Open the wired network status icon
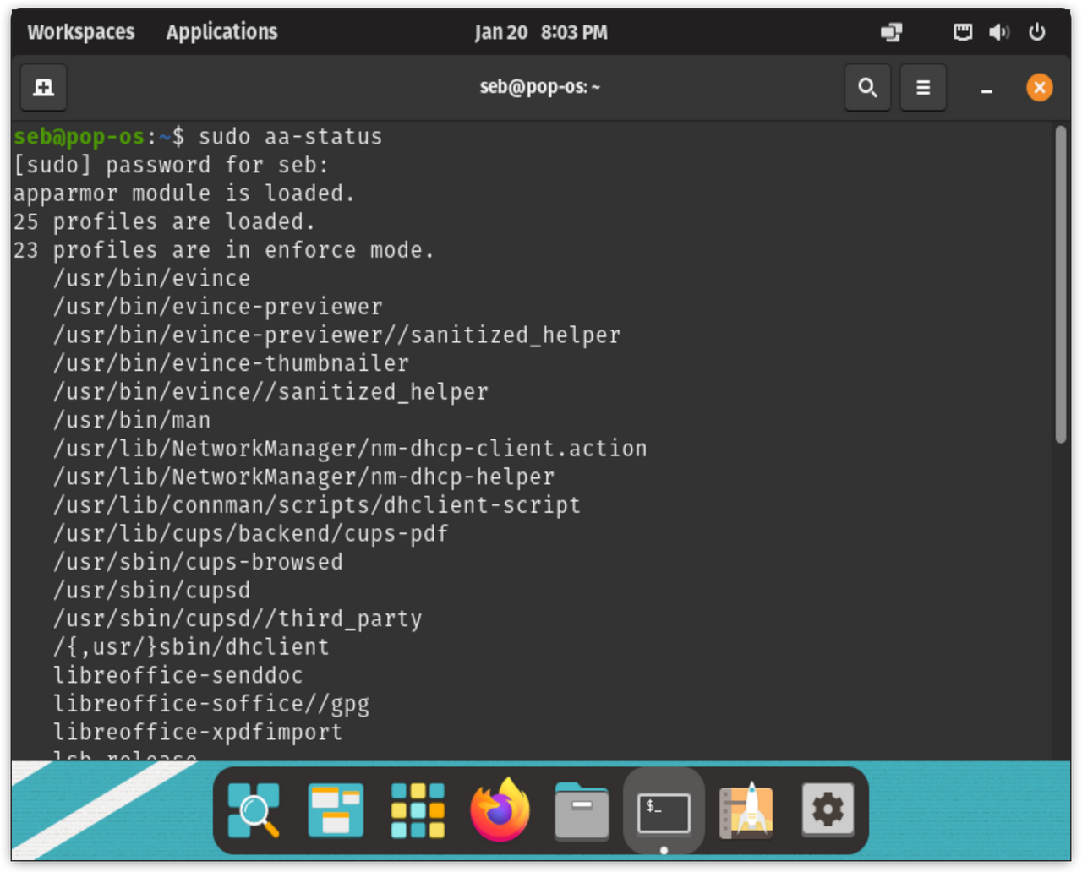The height and width of the screenshot is (872, 1082). click(x=962, y=32)
